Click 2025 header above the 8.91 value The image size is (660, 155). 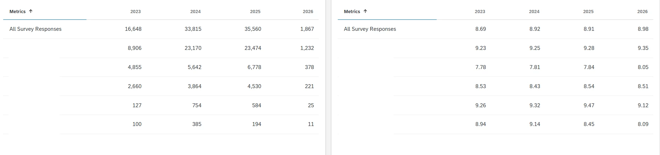tap(588, 12)
